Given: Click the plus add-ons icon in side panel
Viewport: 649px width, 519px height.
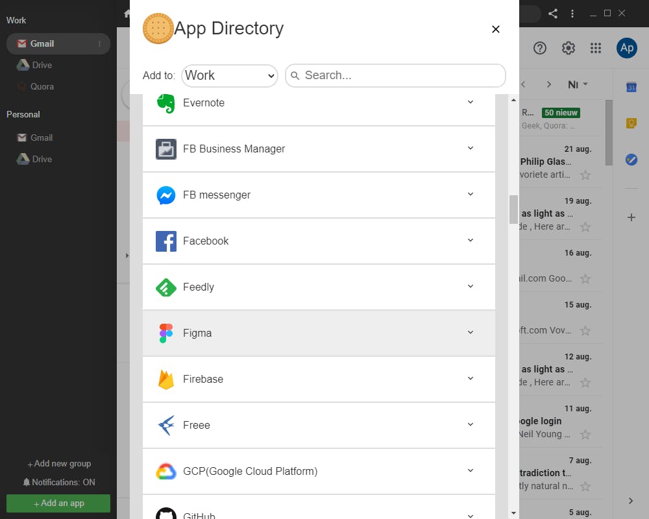Looking at the screenshot, I should coord(631,217).
